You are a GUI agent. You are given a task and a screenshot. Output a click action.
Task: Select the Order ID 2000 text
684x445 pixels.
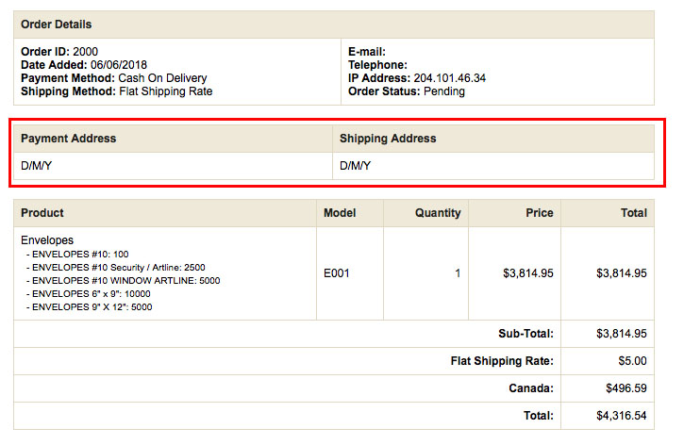59,52
